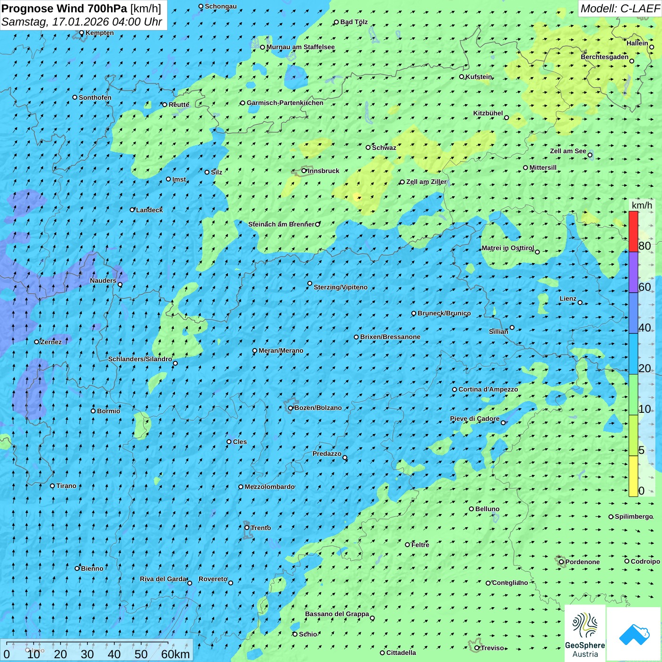Screen dimensions: 662x662
Task: Click the Meran/Merano city label
Action: [x=281, y=351]
